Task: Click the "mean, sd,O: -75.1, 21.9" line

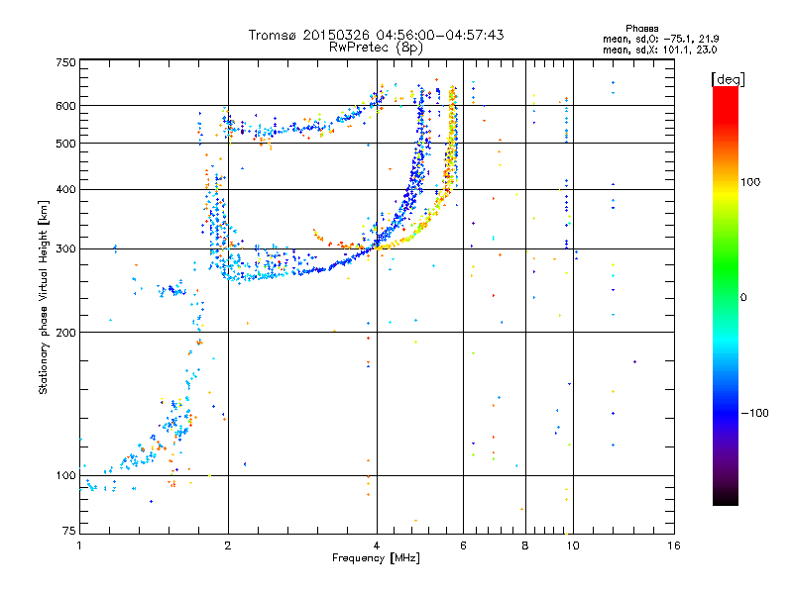Action: coord(660,39)
